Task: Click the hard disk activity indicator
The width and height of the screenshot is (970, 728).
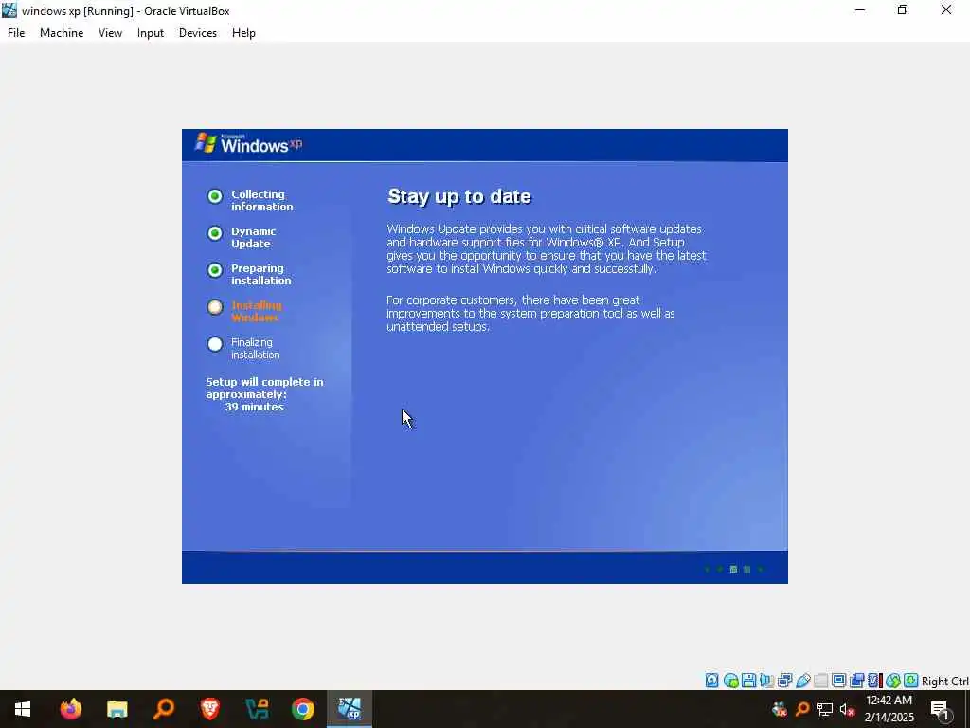Action: tap(712, 681)
